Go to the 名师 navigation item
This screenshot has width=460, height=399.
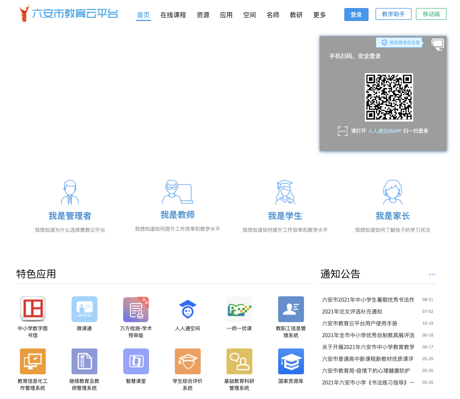pos(273,15)
